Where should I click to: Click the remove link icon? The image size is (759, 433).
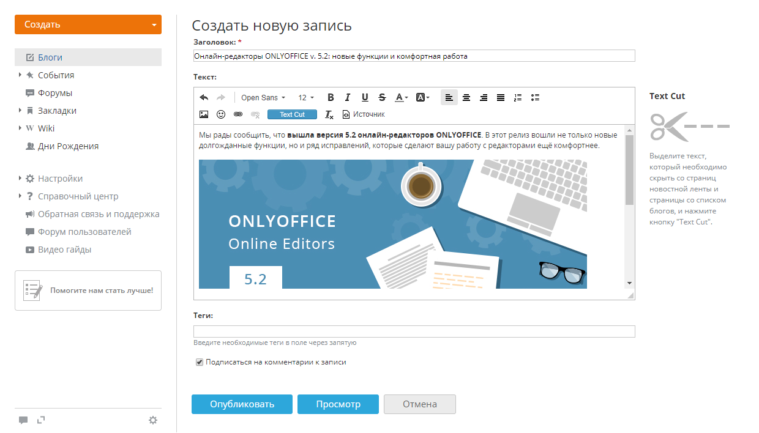(x=255, y=114)
